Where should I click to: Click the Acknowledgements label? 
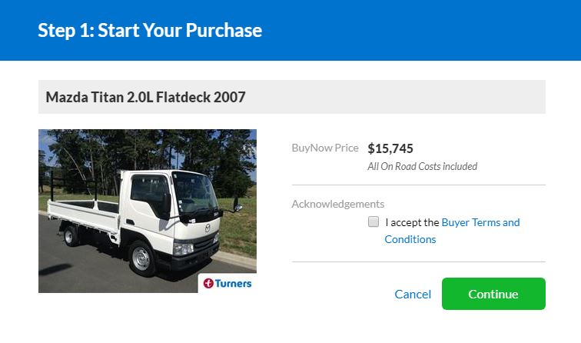click(x=337, y=204)
